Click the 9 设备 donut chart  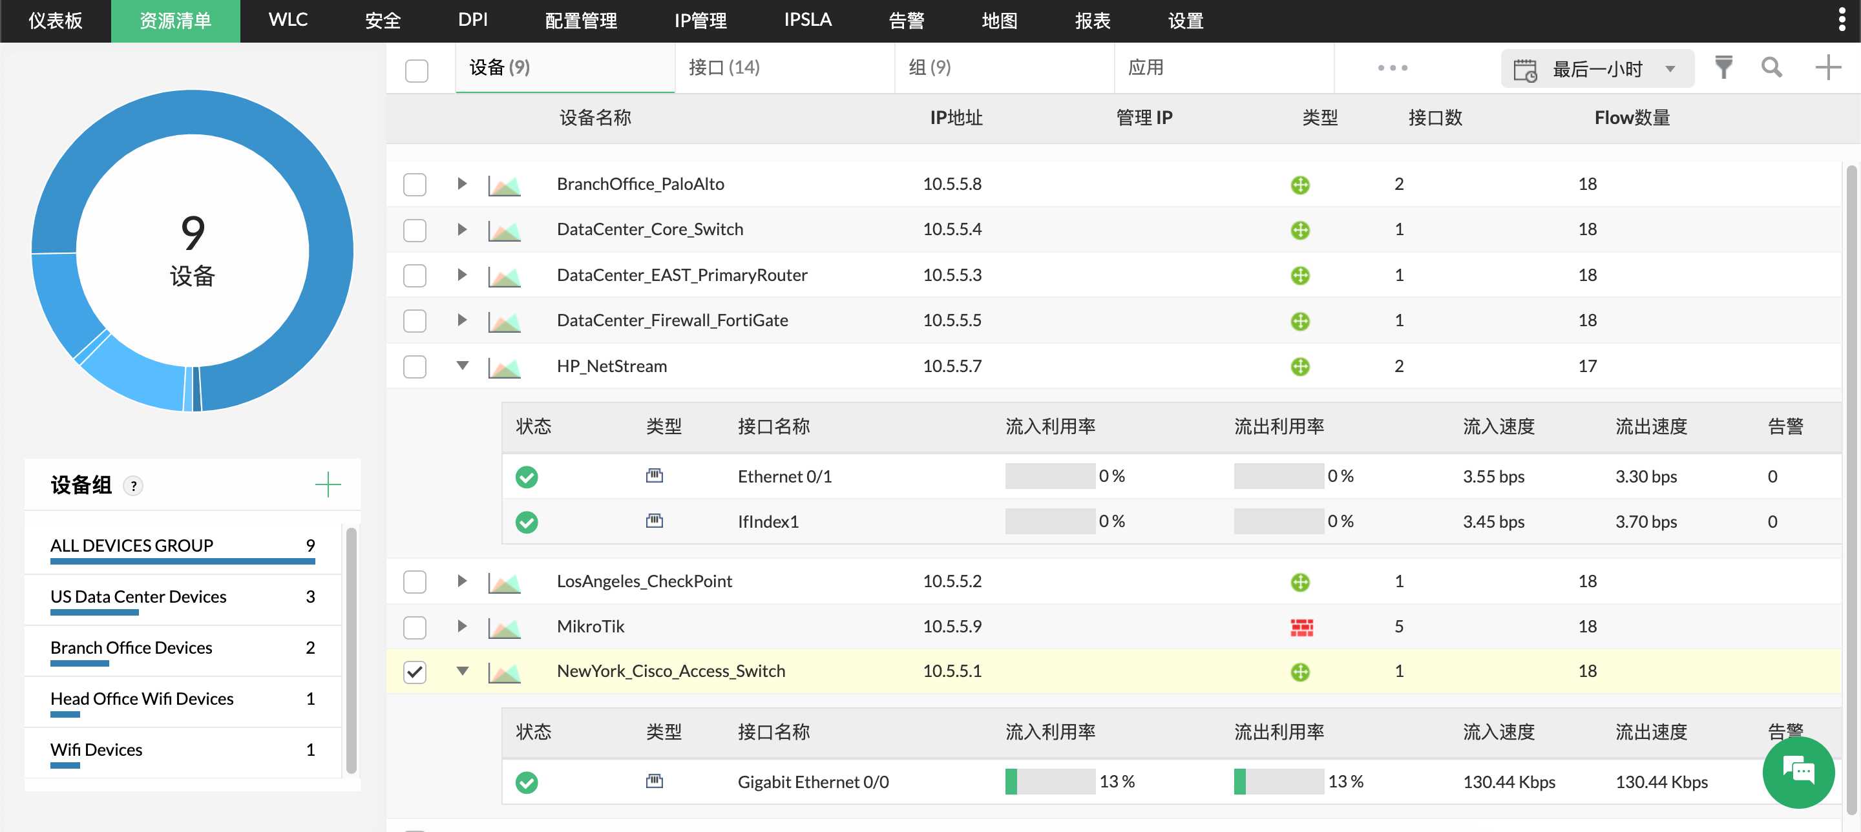click(192, 251)
